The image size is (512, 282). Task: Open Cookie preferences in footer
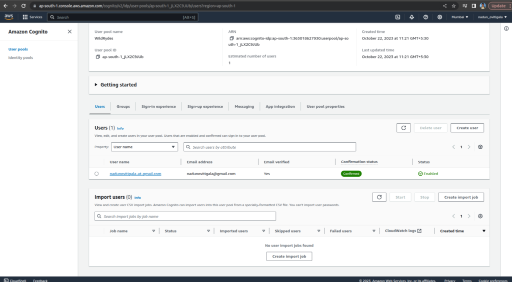492,281
